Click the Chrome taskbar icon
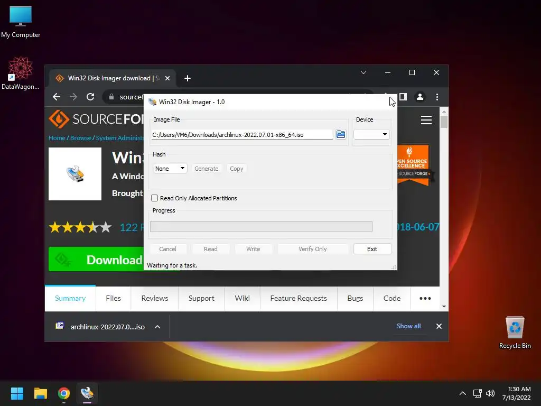The image size is (541, 406). 64,393
